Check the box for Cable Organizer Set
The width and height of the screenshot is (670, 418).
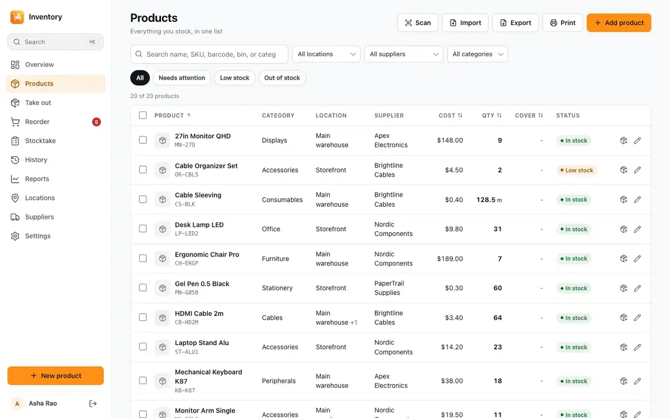click(143, 169)
